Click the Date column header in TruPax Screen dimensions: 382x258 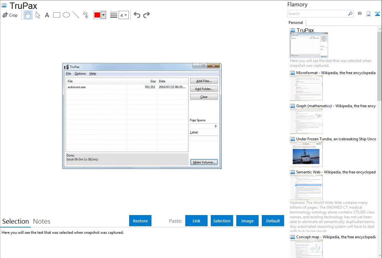point(173,81)
